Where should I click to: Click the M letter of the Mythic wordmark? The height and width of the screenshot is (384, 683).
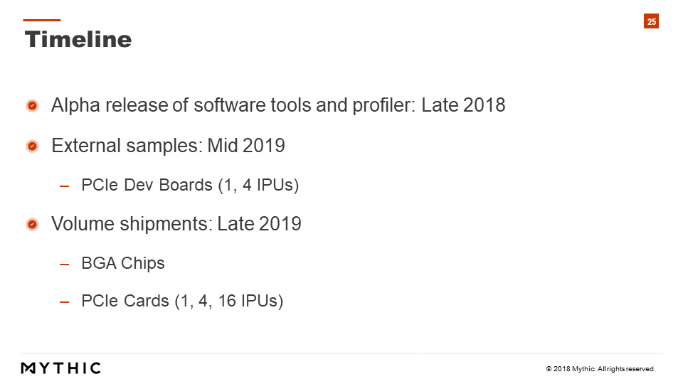pyautogui.click(x=28, y=368)
